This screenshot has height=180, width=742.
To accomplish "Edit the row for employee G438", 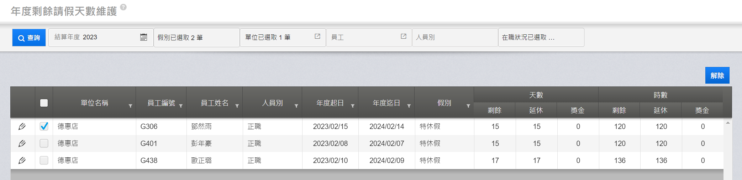I will pos(22,161).
